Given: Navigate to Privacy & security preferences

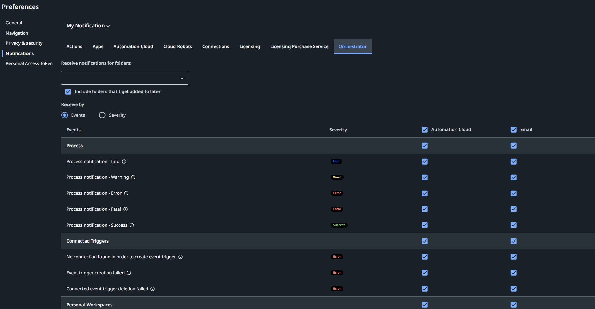Looking at the screenshot, I should coord(24,43).
